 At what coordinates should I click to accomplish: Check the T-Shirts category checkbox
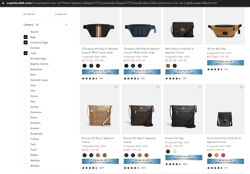point(25,139)
